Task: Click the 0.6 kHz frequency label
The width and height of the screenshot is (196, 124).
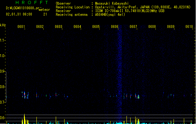Action: point(2,118)
